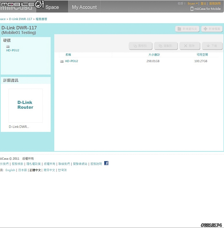Click the 100.27GB free space value
This screenshot has width=224, height=228.
[x=201, y=61]
